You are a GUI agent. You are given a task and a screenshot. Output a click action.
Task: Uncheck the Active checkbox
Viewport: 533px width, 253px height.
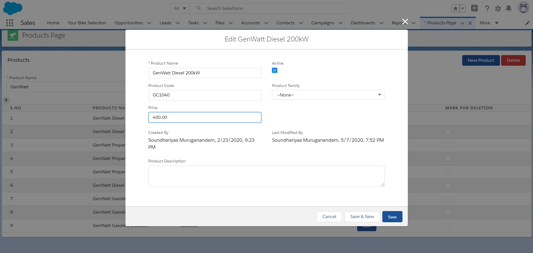pyautogui.click(x=274, y=70)
